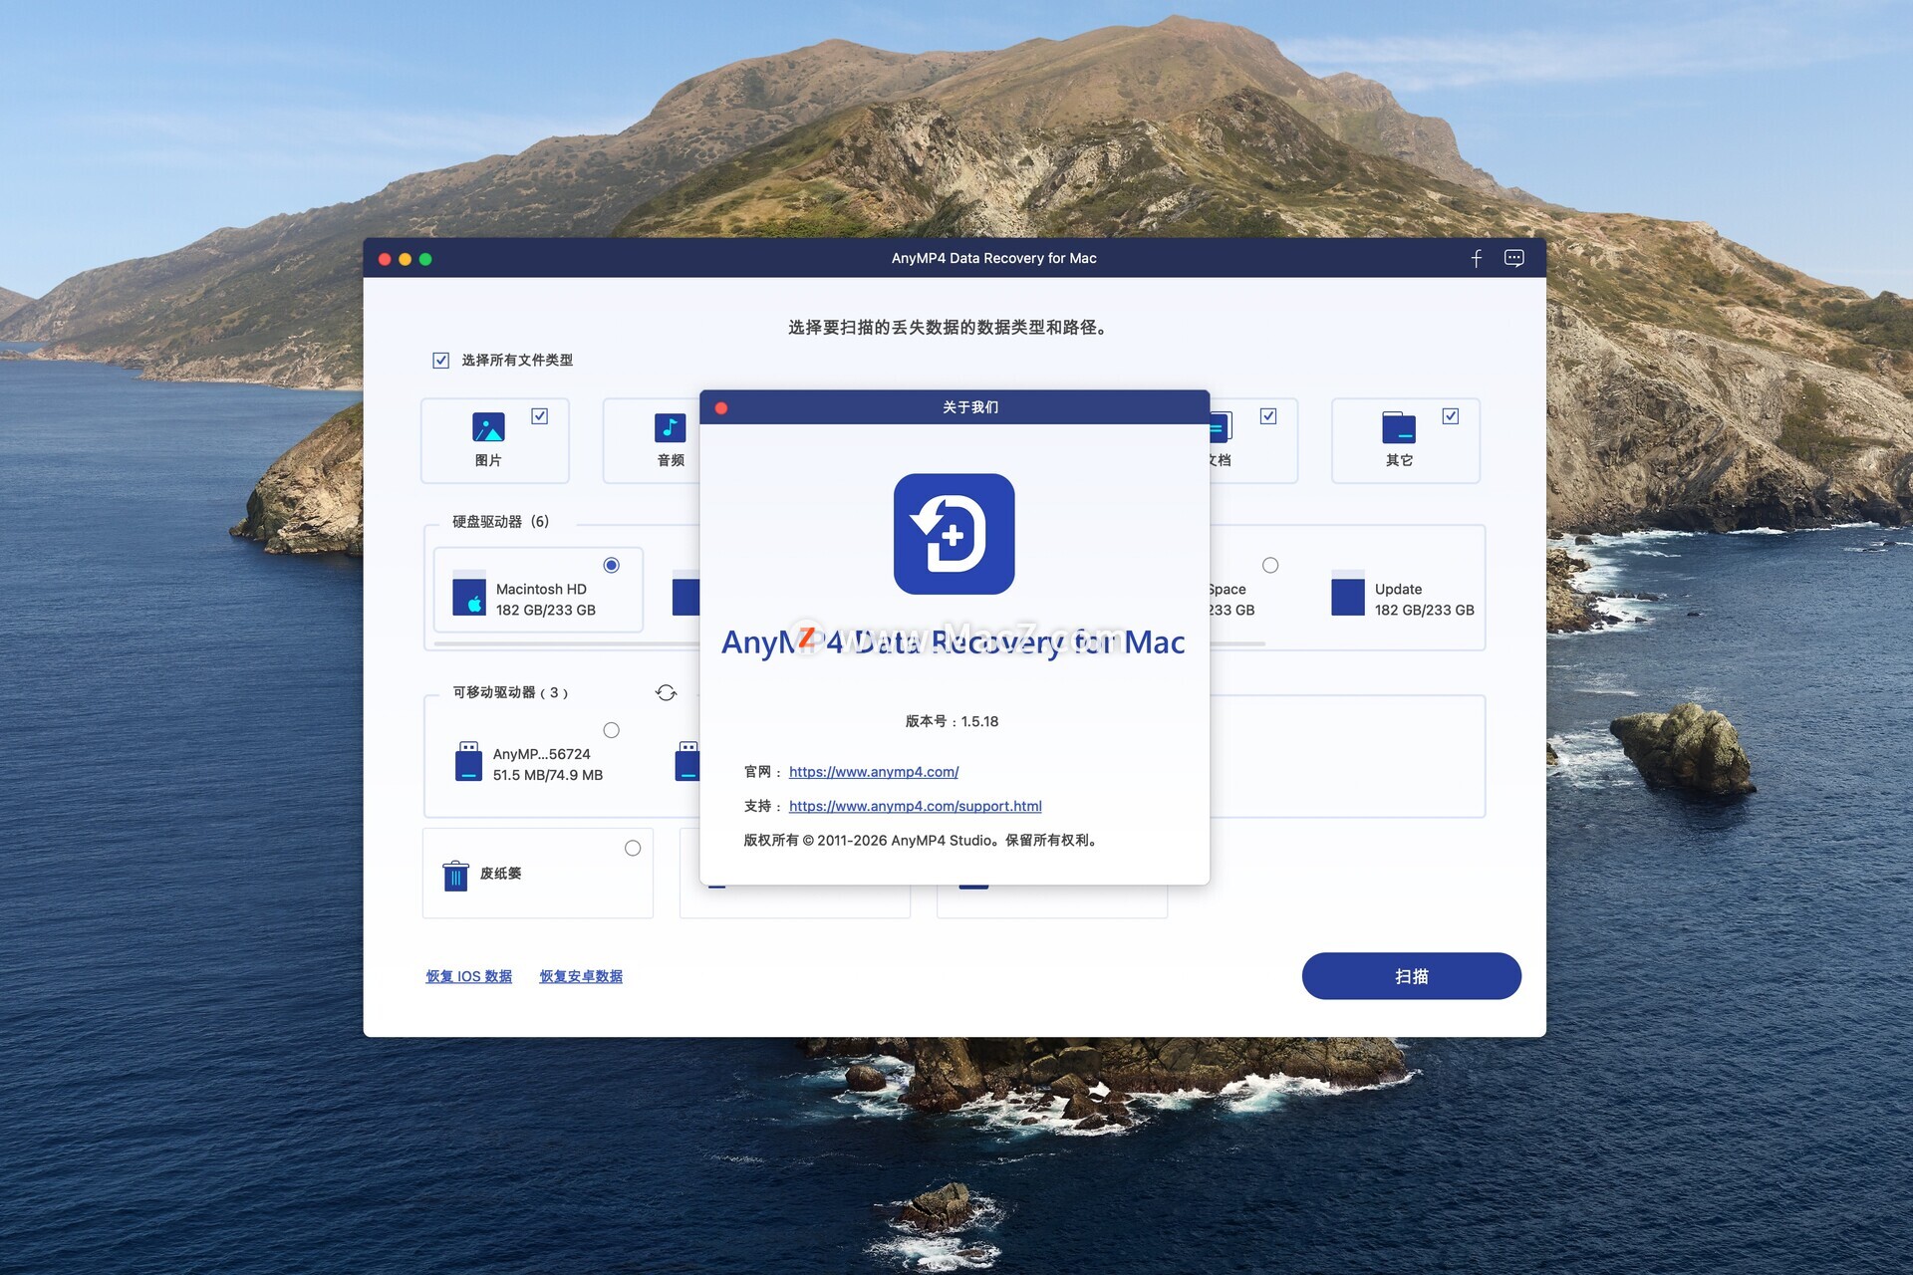
Task: Uncheck the Image file type checkbox
Action: [x=539, y=416]
